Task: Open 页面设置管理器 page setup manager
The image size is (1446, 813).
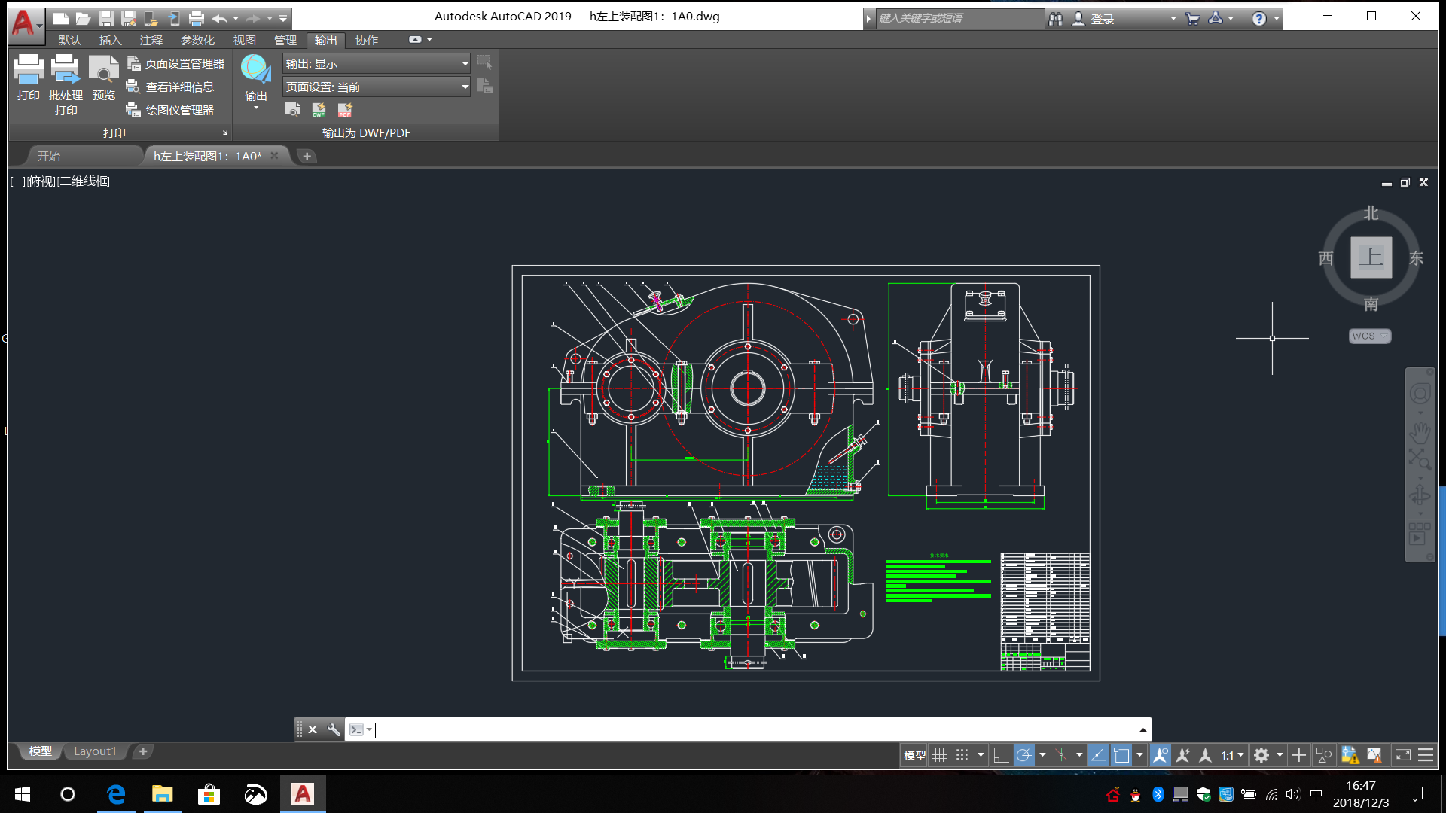Action: tap(176, 64)
